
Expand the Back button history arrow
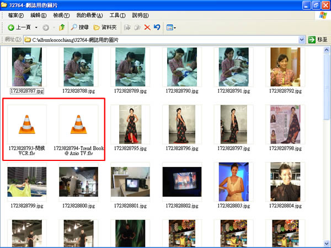[36, 28]
